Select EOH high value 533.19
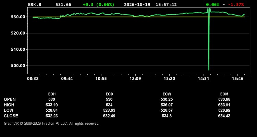 point(52,105)
